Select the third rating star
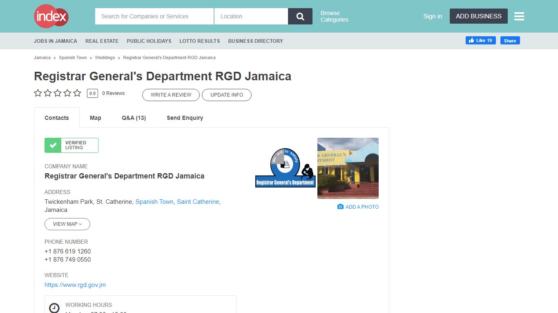Screen dimensions: 558x313 point(58,93)
